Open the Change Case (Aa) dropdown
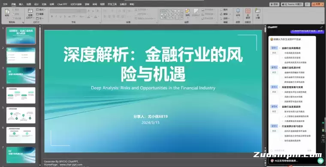Viewport: 326px width, 167px height. pos(81,16)
